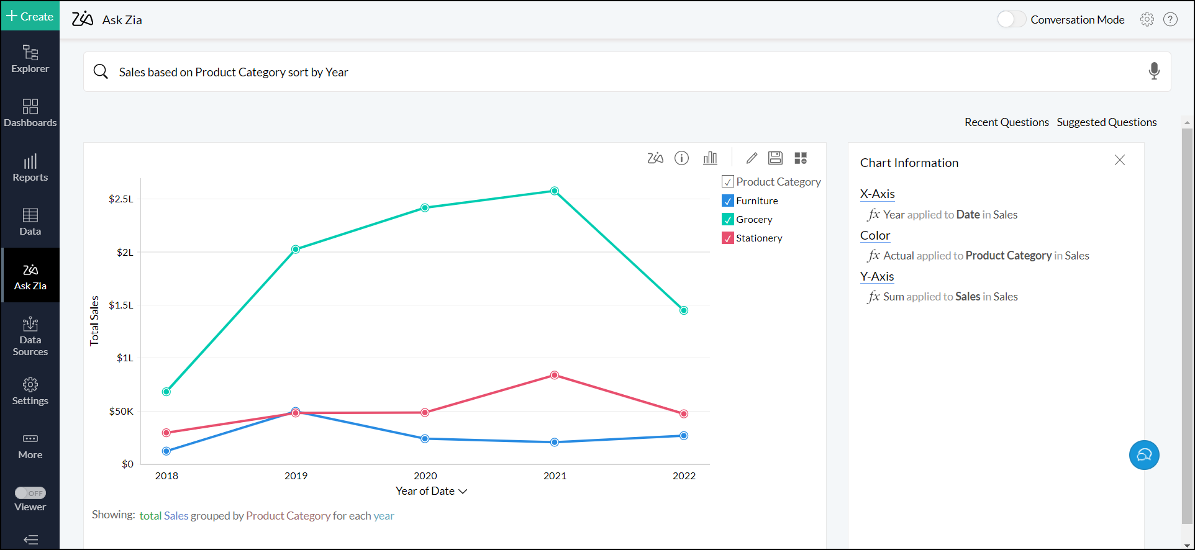Collapse the left sidebar panel
Image resolution: width=1195 pixels, height=550 pixels.
(x=30, y=539)
